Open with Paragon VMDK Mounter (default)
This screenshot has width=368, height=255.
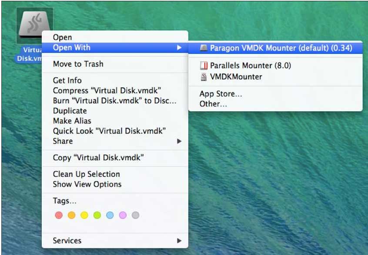[x=275, y=48]
